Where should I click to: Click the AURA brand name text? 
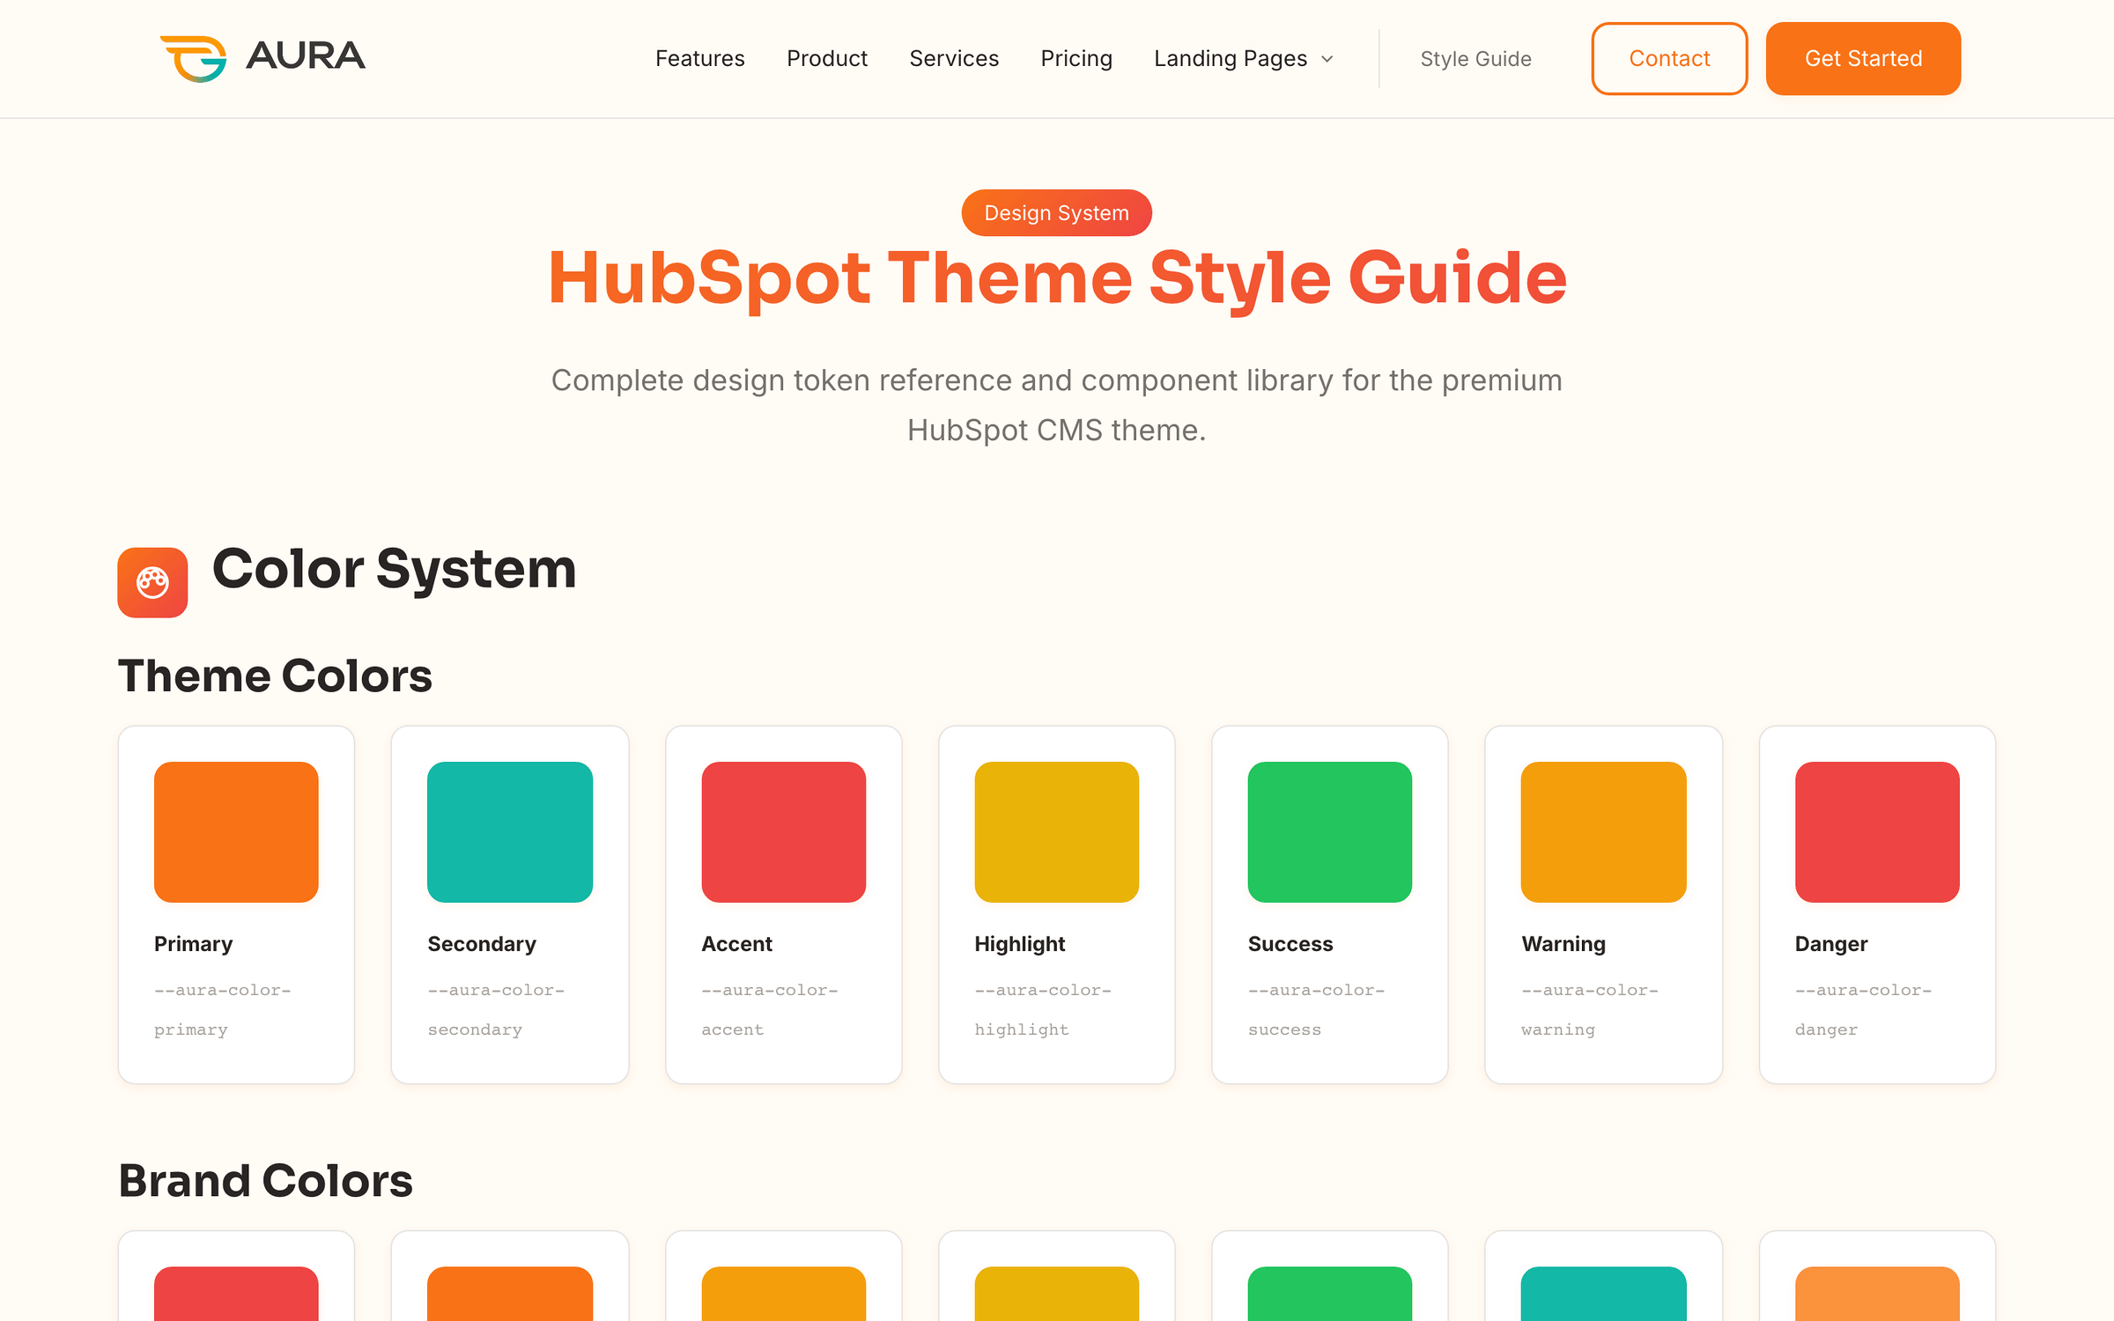306,55
